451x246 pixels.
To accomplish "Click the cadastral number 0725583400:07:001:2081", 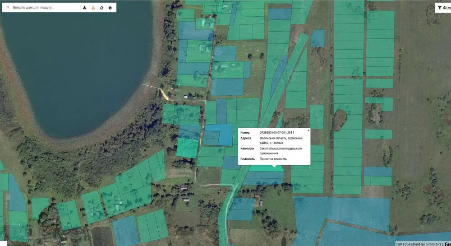I will click(x=277, y=133).
